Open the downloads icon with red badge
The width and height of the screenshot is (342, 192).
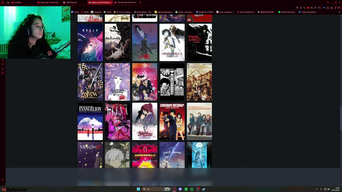pyautogui.click(x=335, y=8)
